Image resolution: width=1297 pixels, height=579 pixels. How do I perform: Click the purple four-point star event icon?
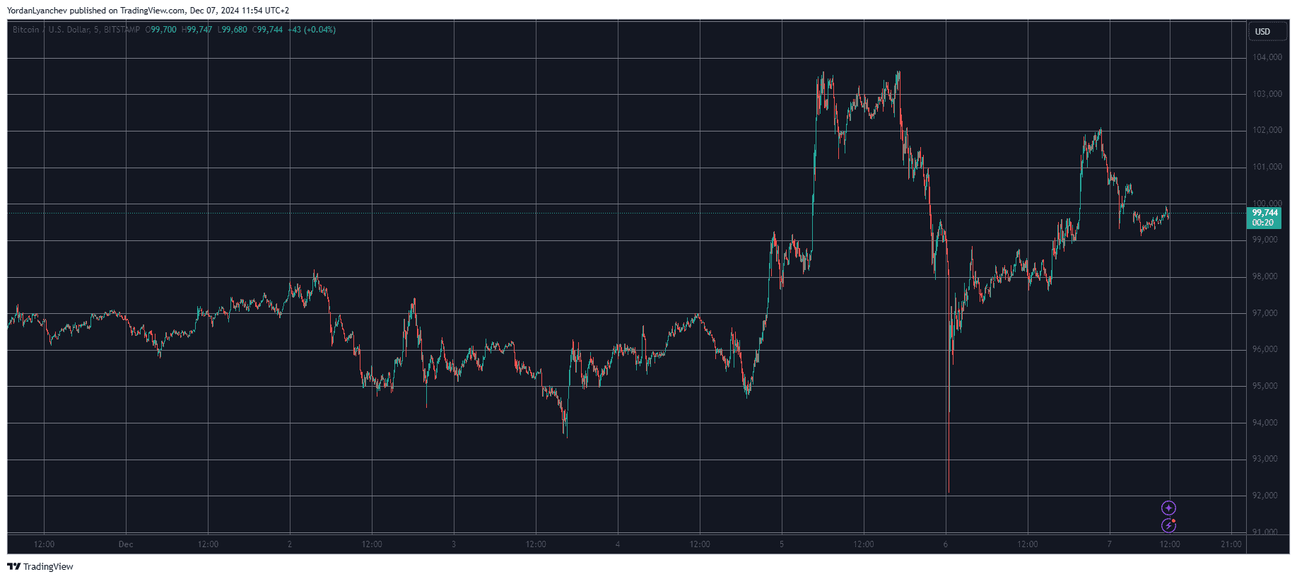click(1168, 508)
